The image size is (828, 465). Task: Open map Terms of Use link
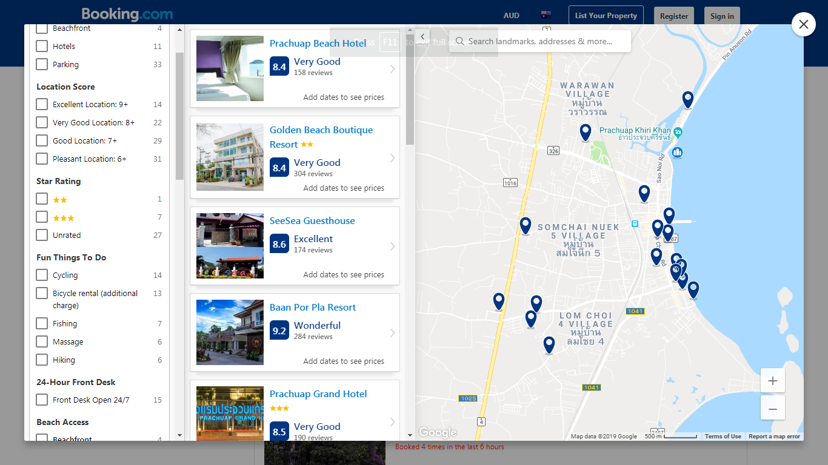pos(723,437)
